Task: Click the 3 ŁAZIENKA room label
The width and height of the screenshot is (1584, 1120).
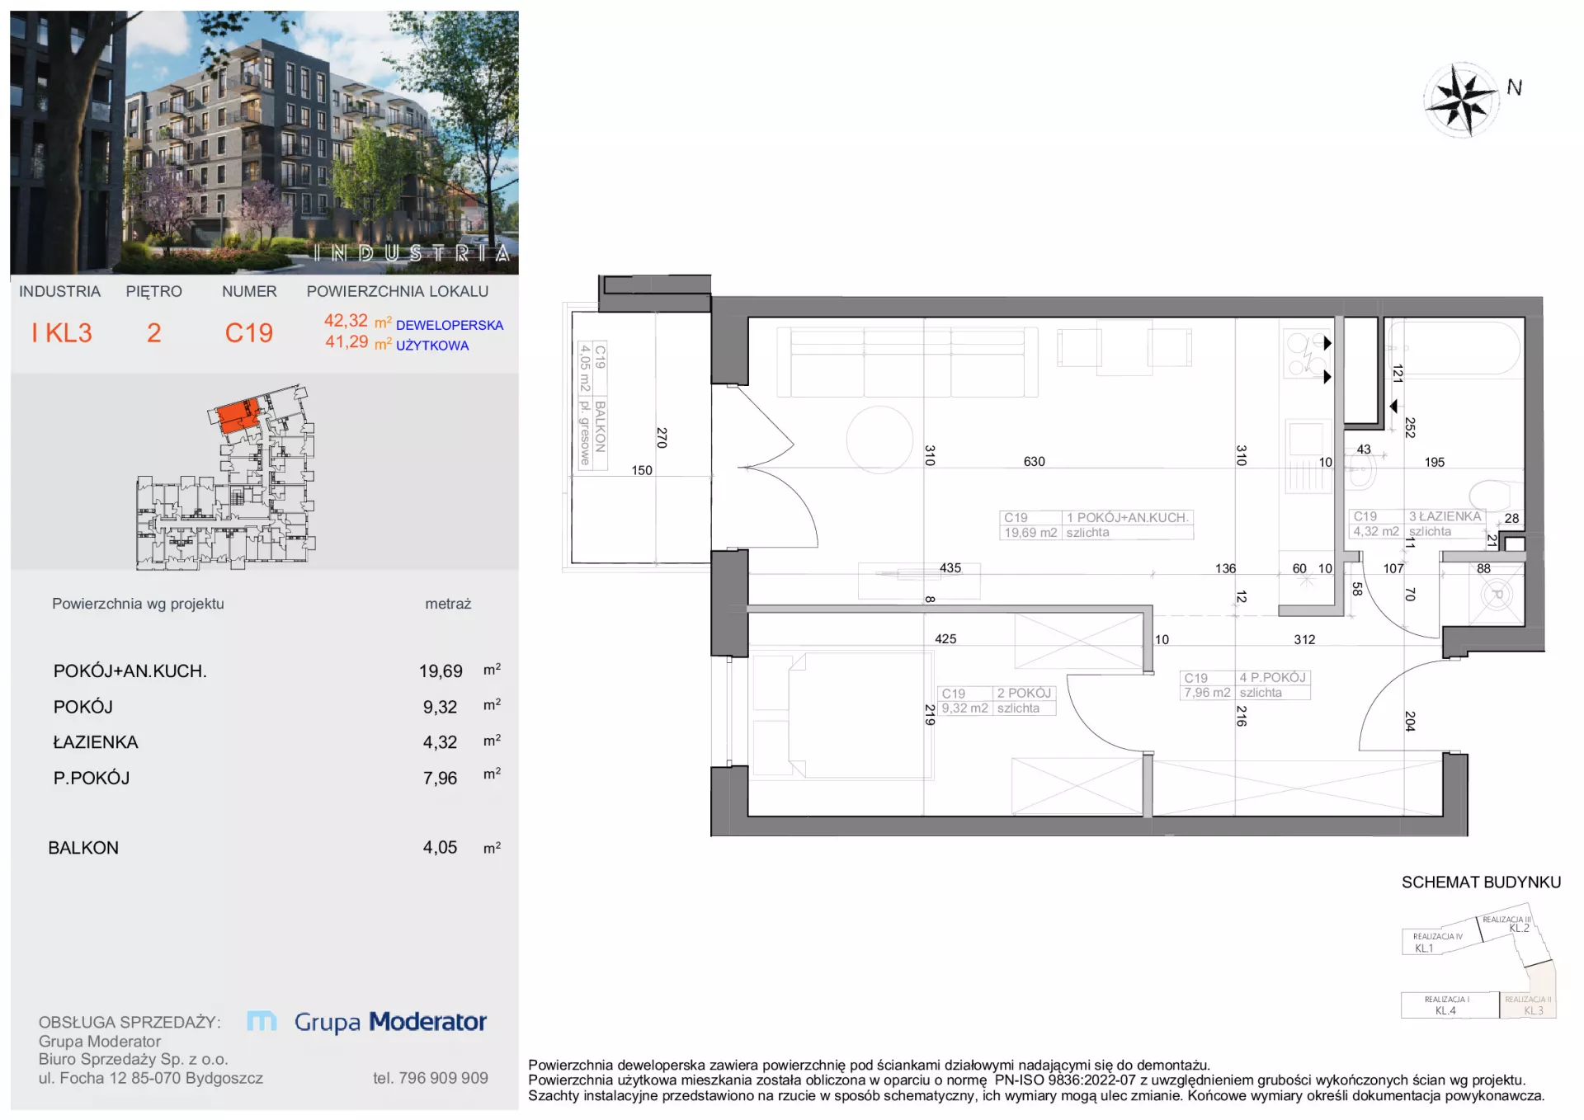Action: click(x=1445, y=516)
